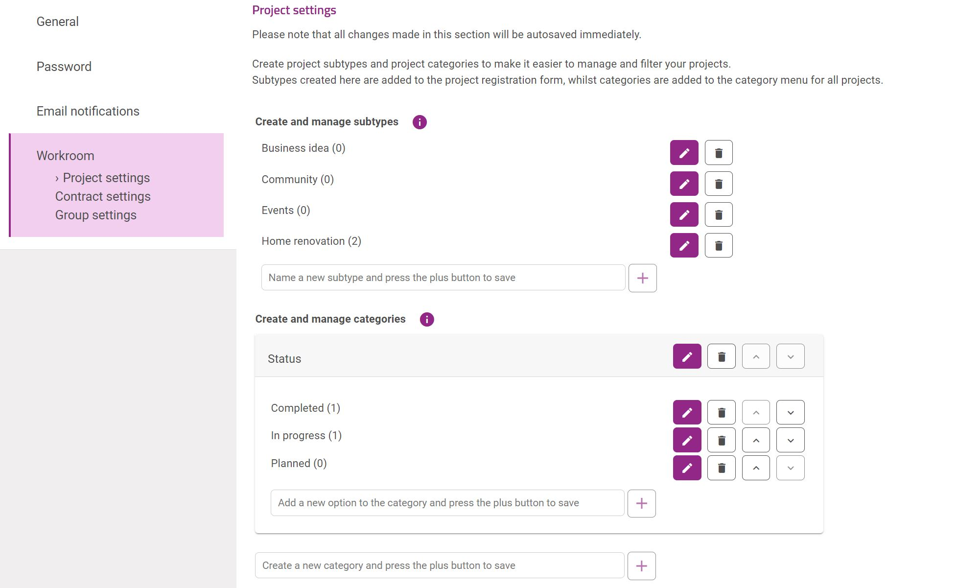The width and height of the screenshot is (957, 588).
Task: Add new category option plus button
Action: (642, 503)
